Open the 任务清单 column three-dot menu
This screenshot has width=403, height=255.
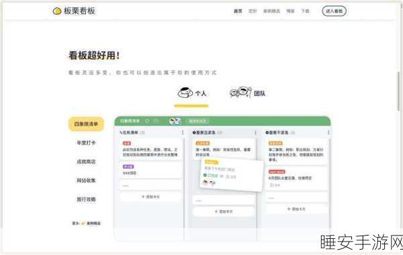coord(183,132)
